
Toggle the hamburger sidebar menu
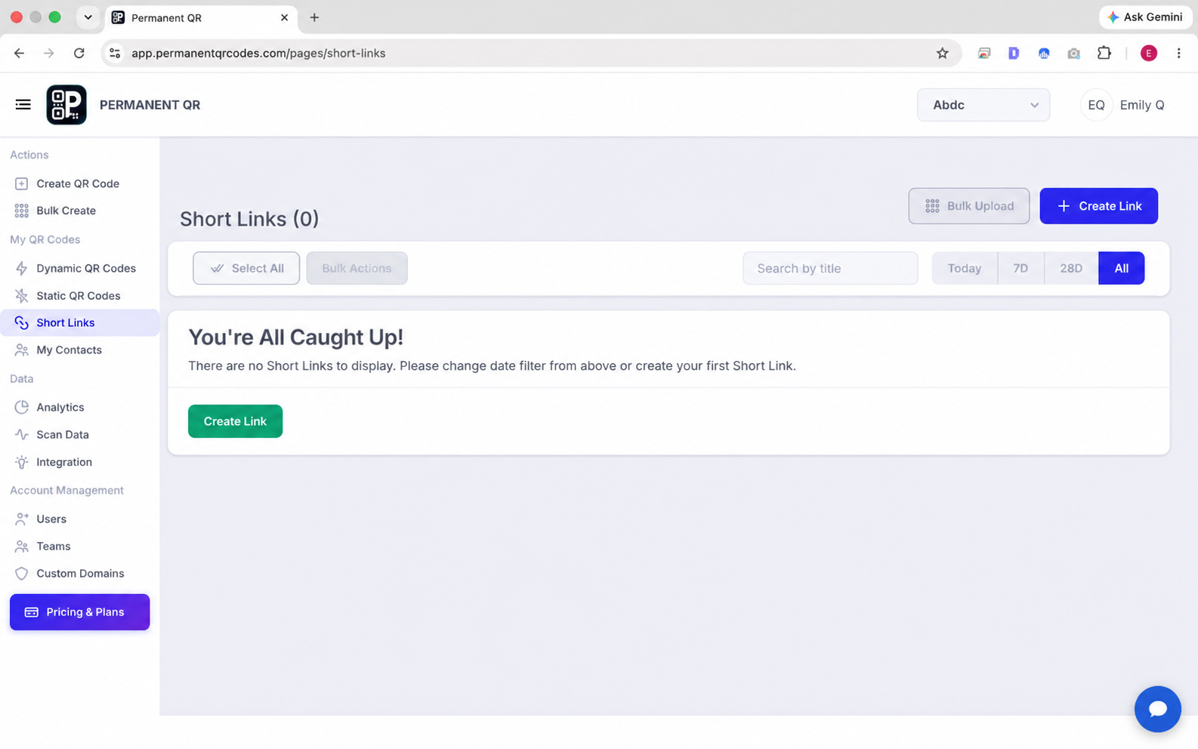pos(23,105)
